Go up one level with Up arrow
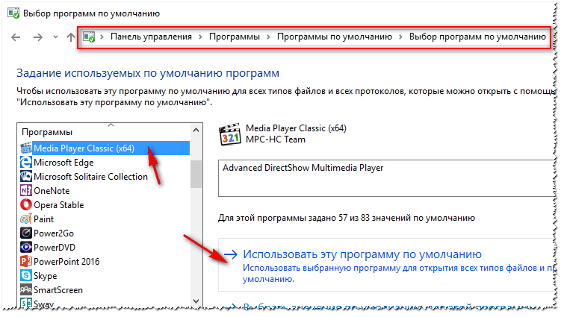 pos(71,37)
